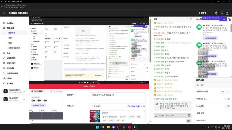Open the Windows Start menu
The height and width of the screenshot is (130, 232).
pyautogui.click(x=97, y=127)
